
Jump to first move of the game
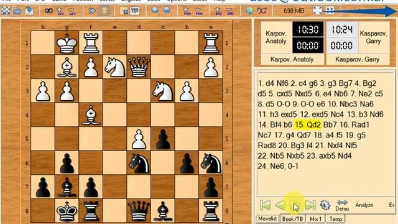266,205
